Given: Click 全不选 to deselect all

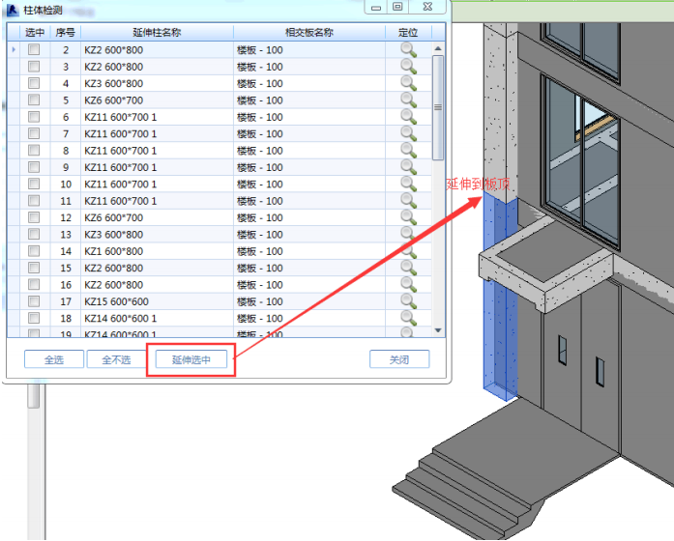Looking at the screenshot, I should [x=116, y=359].
